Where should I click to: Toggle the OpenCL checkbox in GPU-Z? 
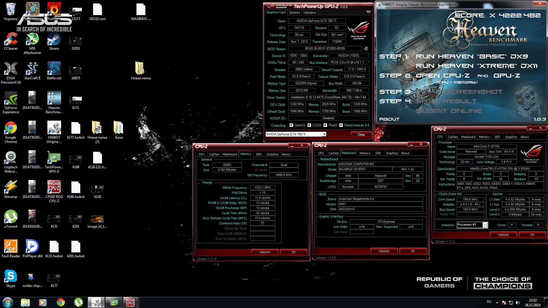[291, 125]
